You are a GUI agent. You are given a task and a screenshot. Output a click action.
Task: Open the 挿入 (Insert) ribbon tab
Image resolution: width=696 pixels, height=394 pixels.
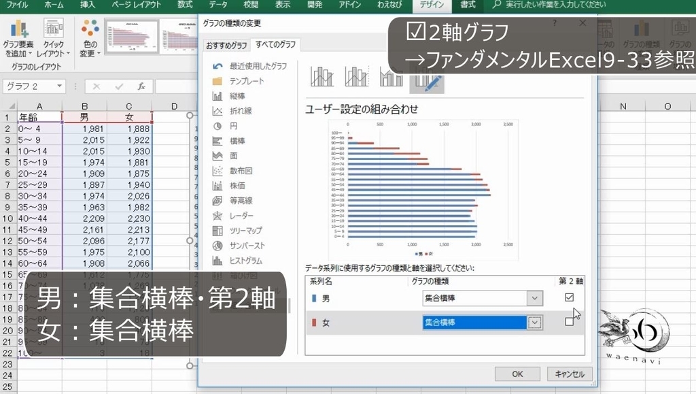[88, 5]
